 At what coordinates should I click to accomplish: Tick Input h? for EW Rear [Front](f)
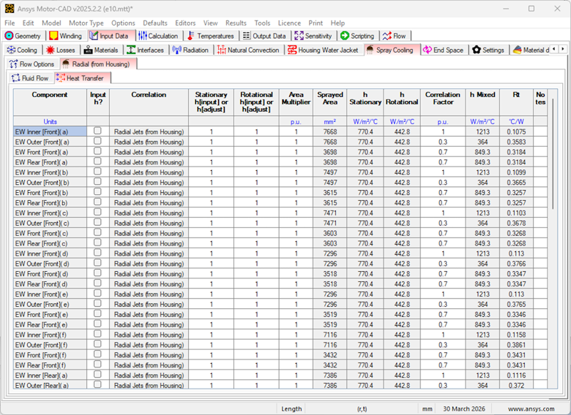(x=98, y=364)
